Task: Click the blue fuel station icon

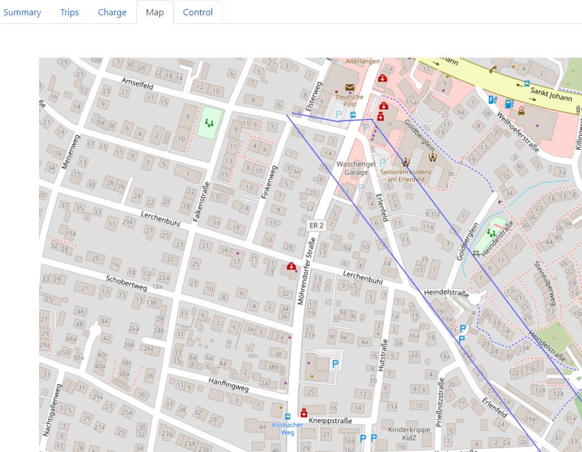Action: pos(508,104)
